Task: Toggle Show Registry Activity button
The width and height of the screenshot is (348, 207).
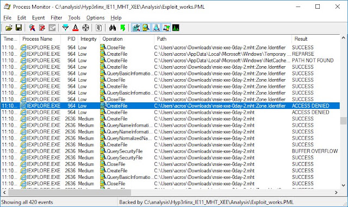Action: click(x=136, y=28)
